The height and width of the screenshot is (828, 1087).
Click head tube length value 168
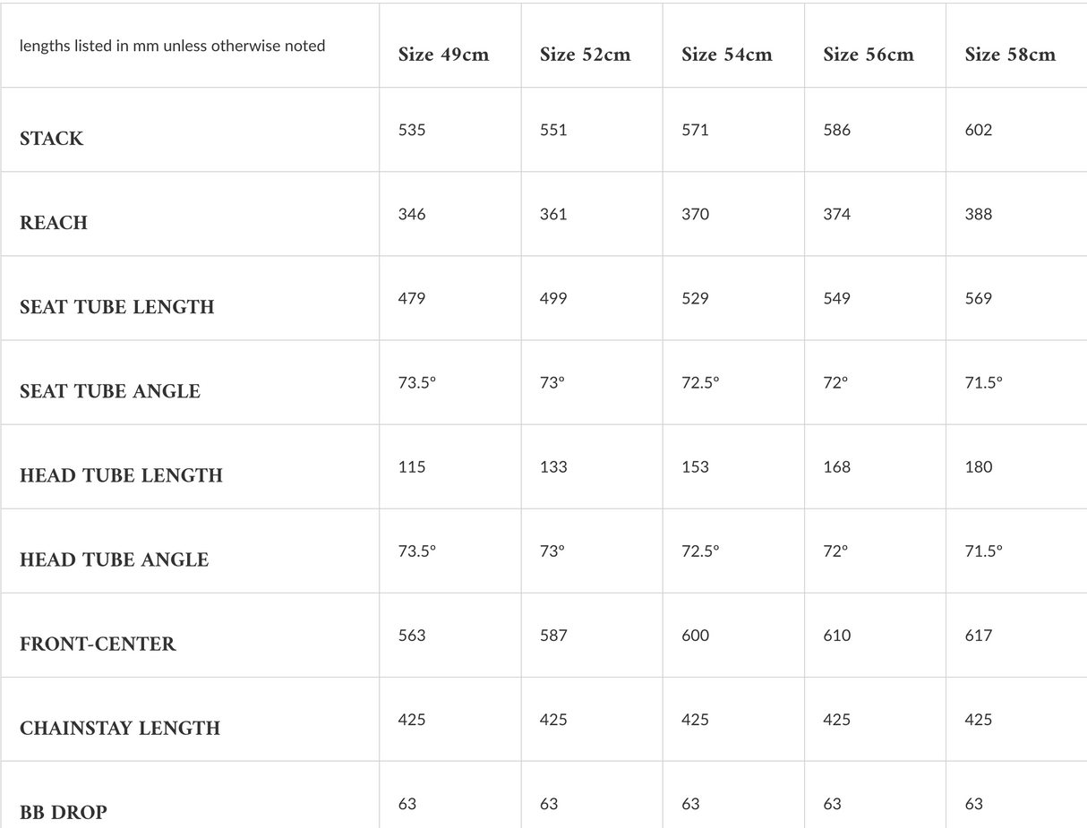(x=836, y=466)
